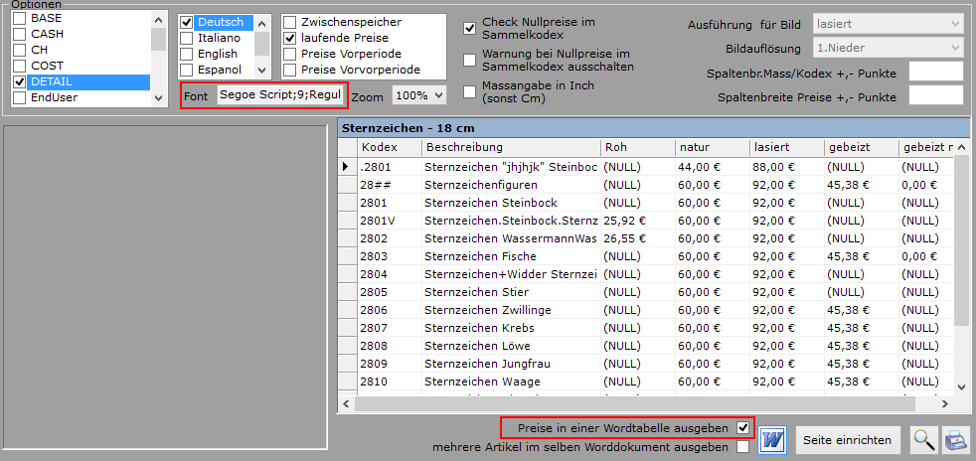The height and width of the screenshot is (461, 976).
Task: Click the printer icon
Action: (955, 439)
